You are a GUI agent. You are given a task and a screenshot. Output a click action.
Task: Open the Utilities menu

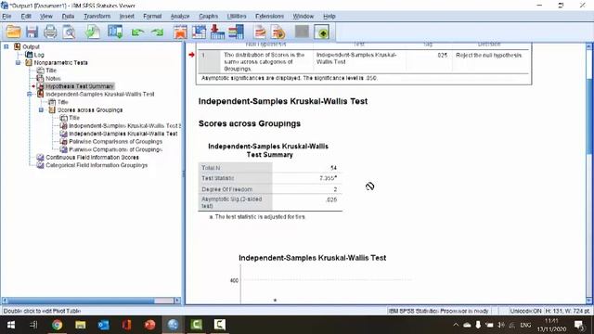(237, 17)
